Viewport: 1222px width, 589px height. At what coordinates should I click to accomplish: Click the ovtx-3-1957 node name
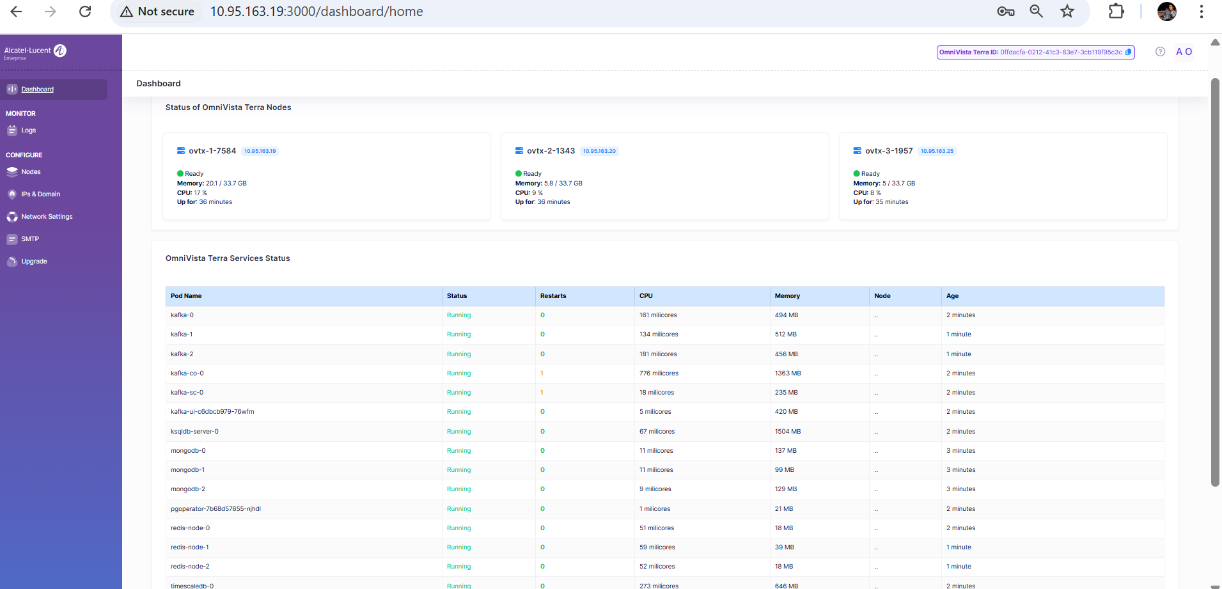pos(889,151)
